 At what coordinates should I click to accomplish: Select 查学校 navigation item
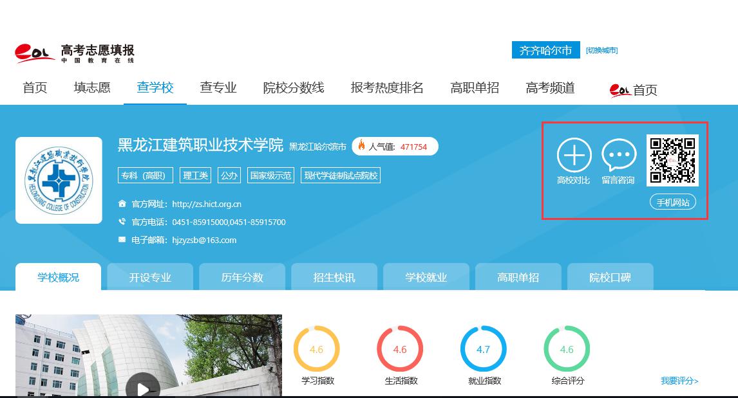click(x=155, y=87)
